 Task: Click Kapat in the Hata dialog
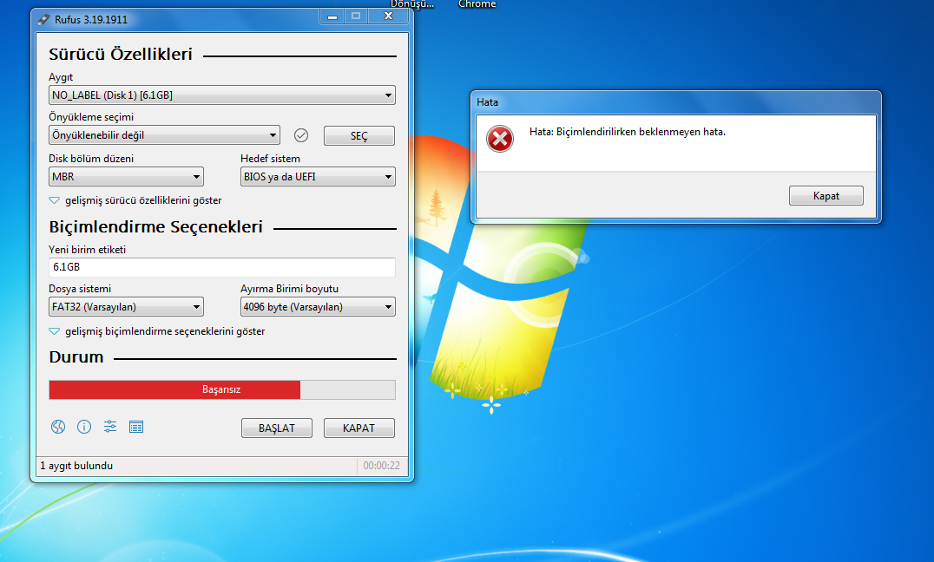click(826, 196)
